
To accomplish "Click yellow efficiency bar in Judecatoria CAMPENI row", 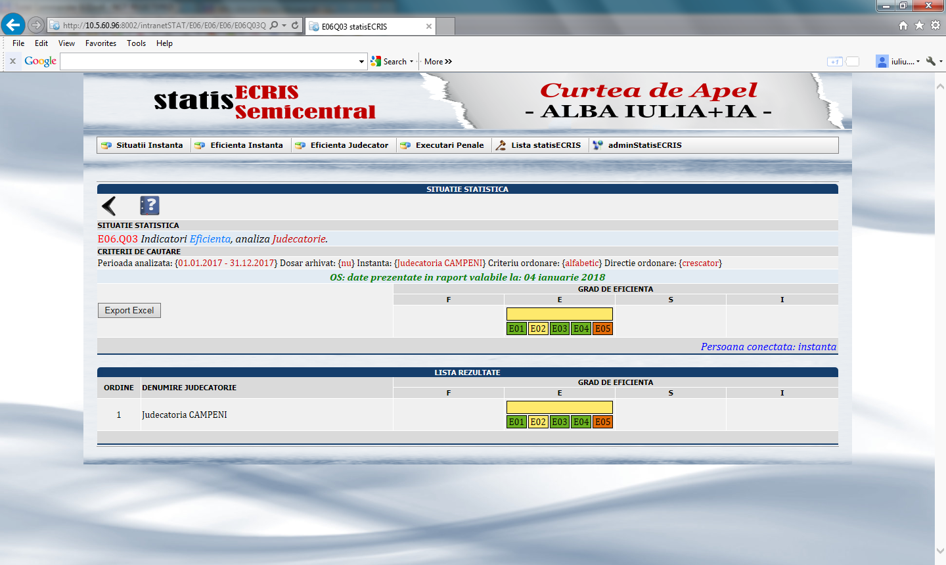I will pyautogui.click(x=560, y=407).
